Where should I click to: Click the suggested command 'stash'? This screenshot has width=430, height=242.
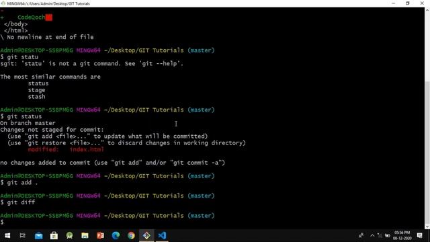tap(36, 97)
